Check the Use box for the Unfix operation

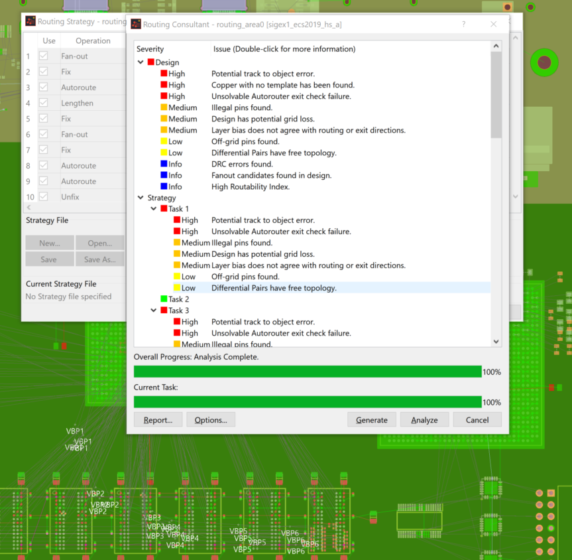(44, 196)
